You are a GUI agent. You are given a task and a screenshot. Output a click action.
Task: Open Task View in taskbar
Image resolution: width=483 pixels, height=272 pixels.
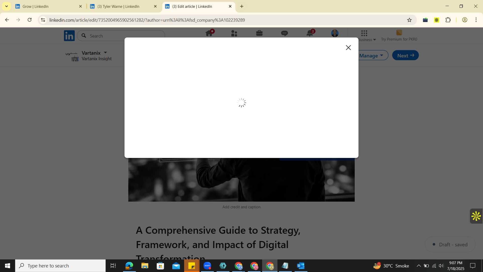(113, 266)
